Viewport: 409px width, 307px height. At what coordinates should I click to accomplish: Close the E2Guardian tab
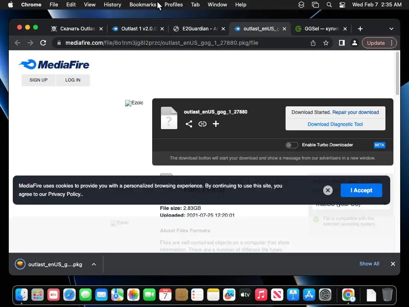click(223, 29)
